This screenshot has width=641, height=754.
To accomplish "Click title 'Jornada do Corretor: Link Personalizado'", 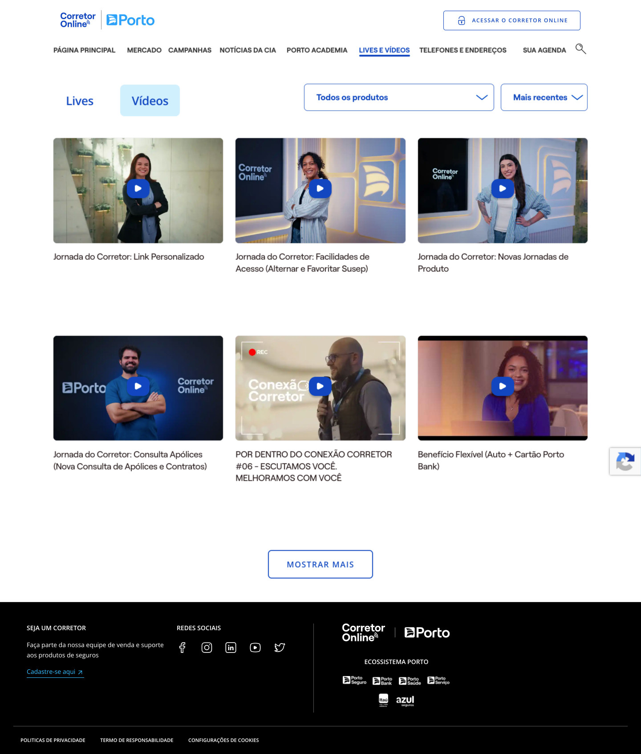I will pos(129,257).
